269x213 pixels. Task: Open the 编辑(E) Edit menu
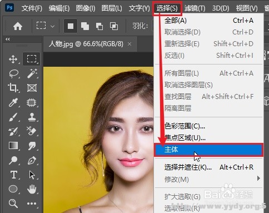point(59,8)
